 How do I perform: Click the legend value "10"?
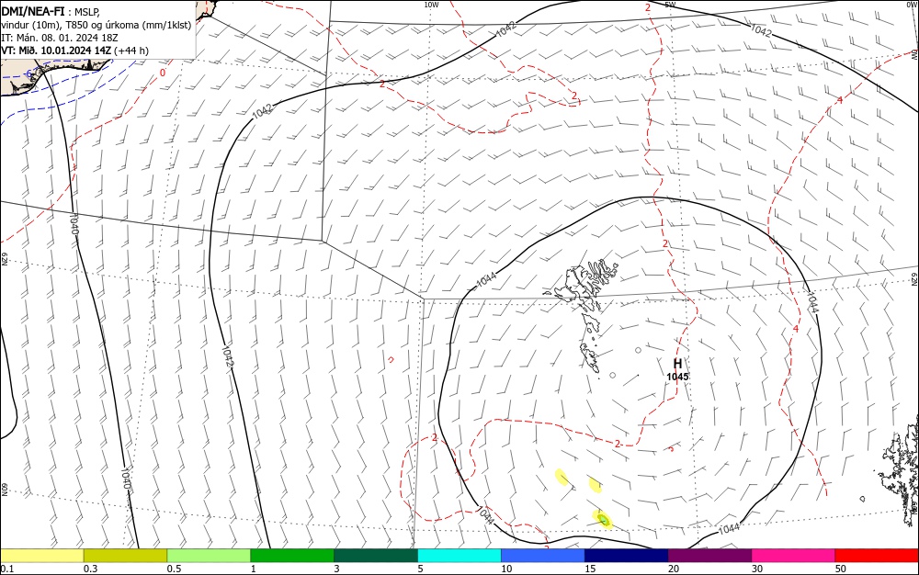tap(506, 569)
